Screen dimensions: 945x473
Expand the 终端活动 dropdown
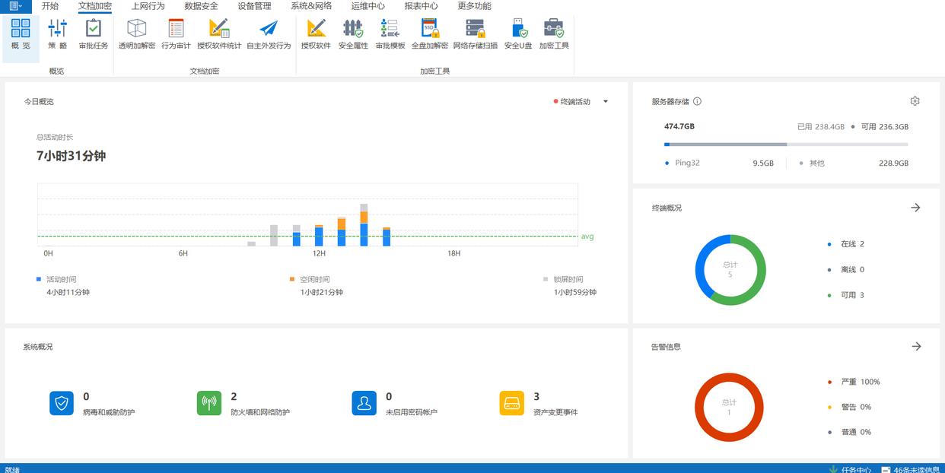[x=606, y=102]
